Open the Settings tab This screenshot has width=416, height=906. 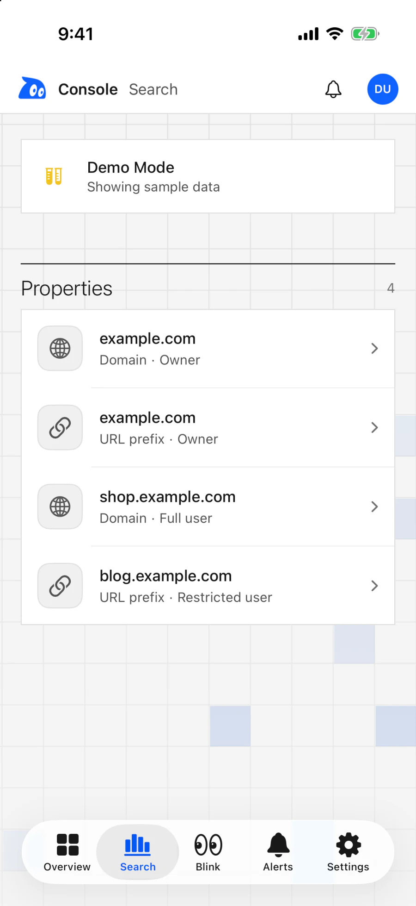tap(348, 852)
